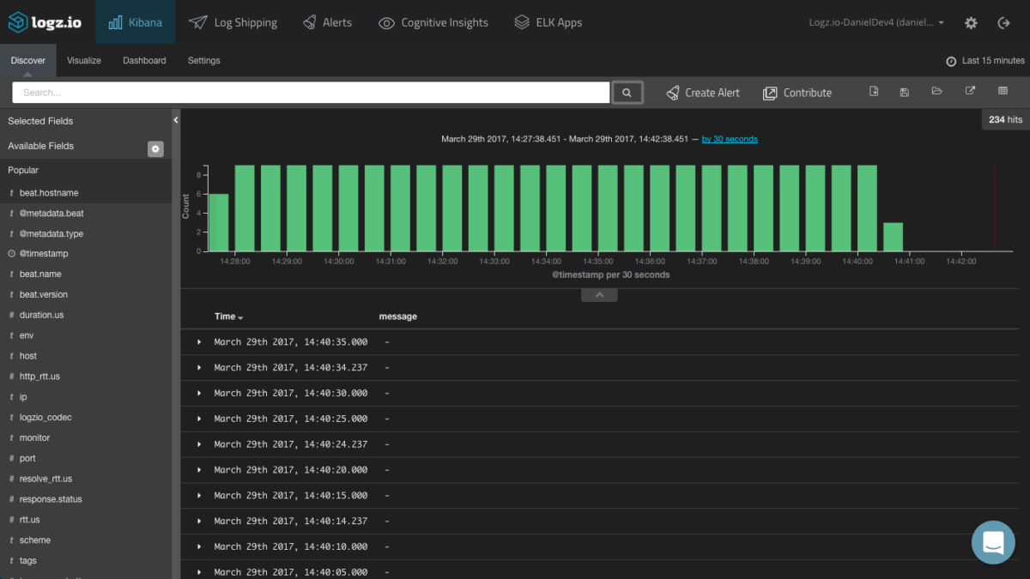Open the Last 15 minutes time picker
The image size is (1030, 579).
point(985,60)
